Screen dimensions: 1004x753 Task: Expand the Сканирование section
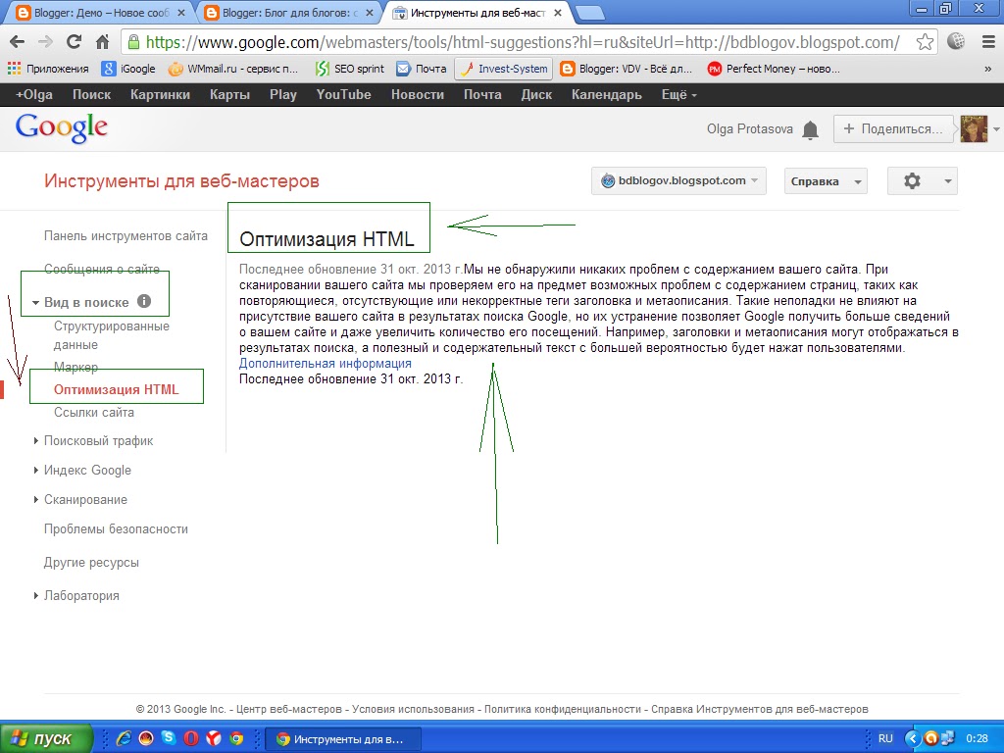pyautogui.click(x=36, y=499)
